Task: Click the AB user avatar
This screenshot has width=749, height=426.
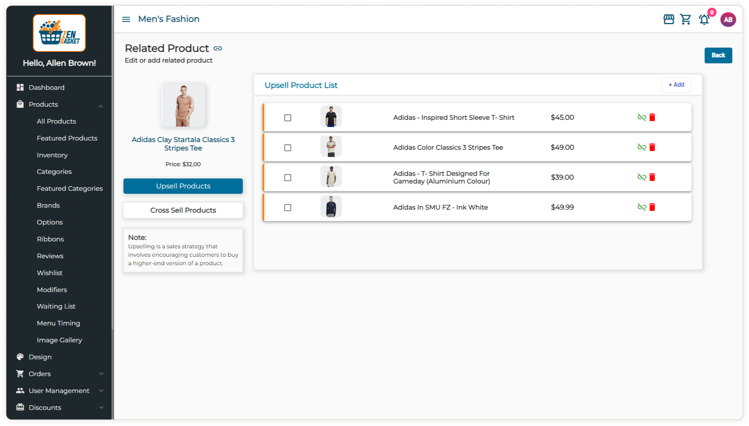Action: [x=728, y=20]
